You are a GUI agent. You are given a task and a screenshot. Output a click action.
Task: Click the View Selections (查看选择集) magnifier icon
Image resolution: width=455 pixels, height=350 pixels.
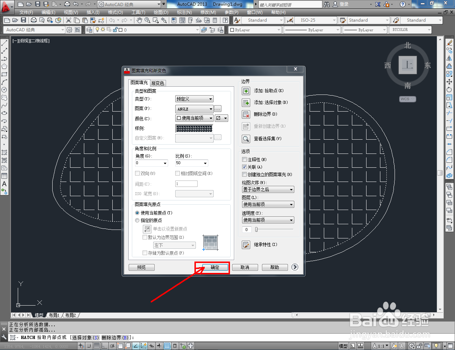[x=246, y=139]
